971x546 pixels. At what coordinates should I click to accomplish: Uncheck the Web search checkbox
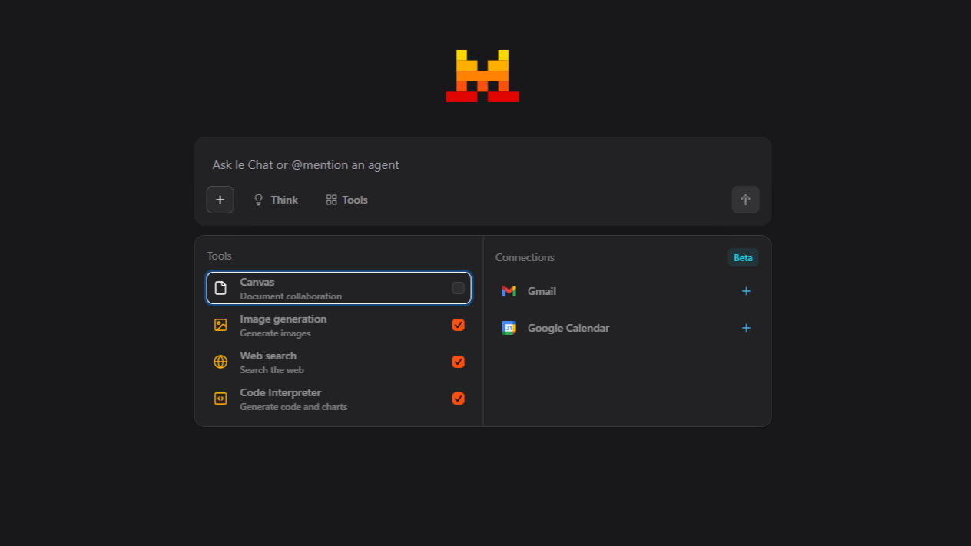(458, 362)
